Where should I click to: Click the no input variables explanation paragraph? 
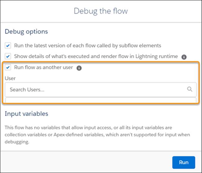click(97, 134)
